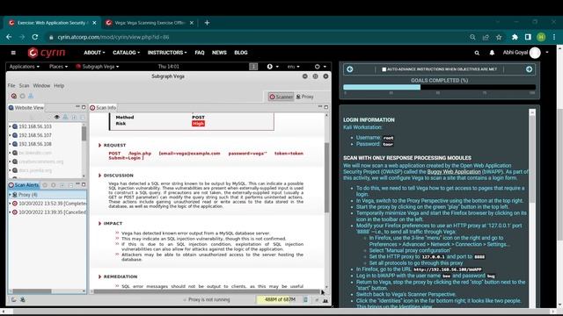The image size is (563, 316).
Task: Reload the browser page
Action: pos(35,37)
